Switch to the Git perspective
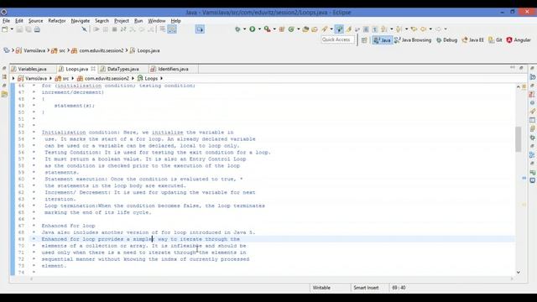This screenshot has width=537, height=302. (495, 40)
